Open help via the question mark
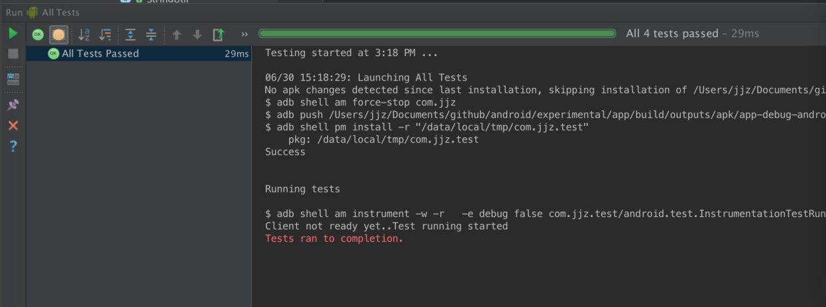 13,147
